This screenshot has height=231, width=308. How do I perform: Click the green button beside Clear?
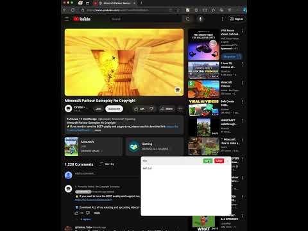tap(208, 161)
